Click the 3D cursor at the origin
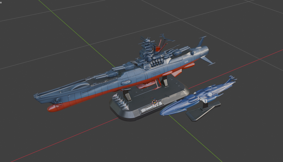This screenshot has height=162, width=283. click(155, 102)
